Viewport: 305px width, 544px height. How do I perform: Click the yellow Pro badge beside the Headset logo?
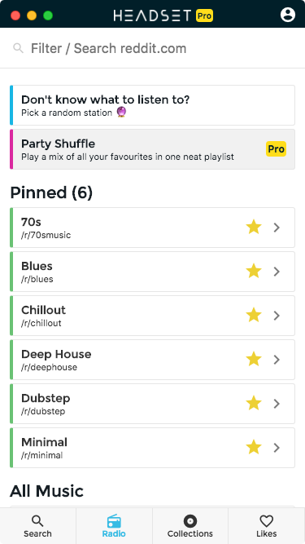click(204, 15)
